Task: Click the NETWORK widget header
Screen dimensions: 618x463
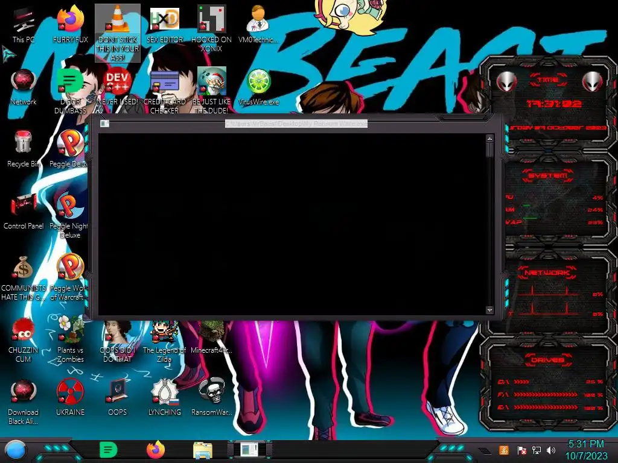Action: pyautogui.click(x=547, y=272)
